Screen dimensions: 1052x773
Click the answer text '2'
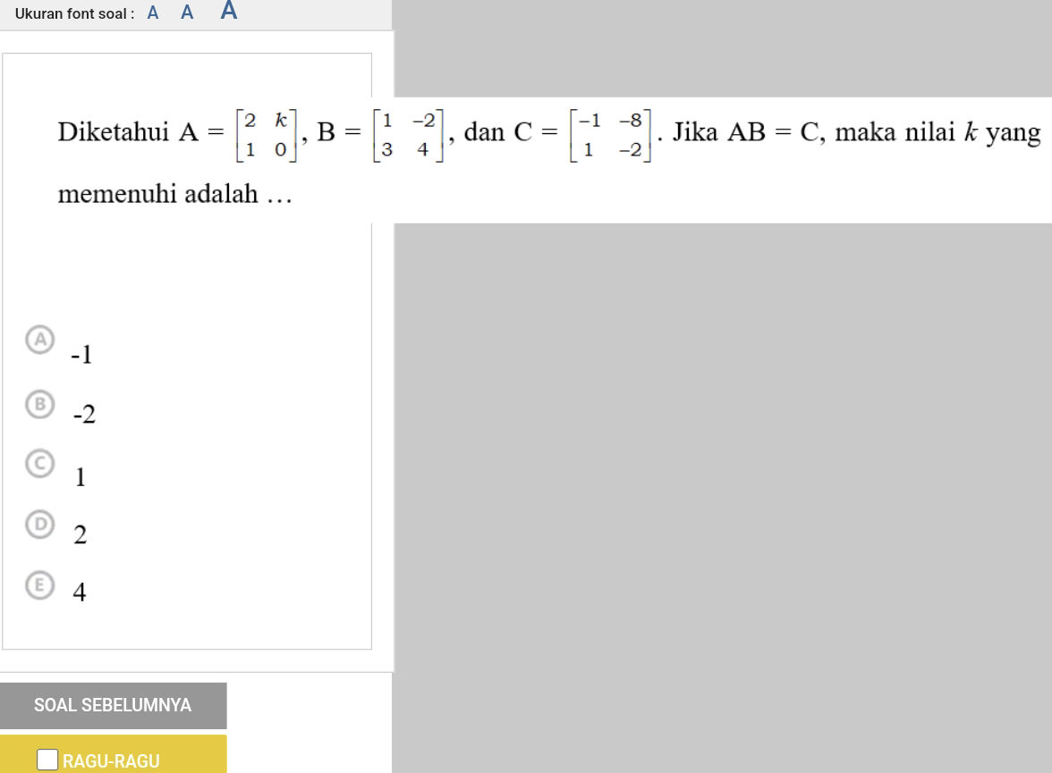click(79, 534)
